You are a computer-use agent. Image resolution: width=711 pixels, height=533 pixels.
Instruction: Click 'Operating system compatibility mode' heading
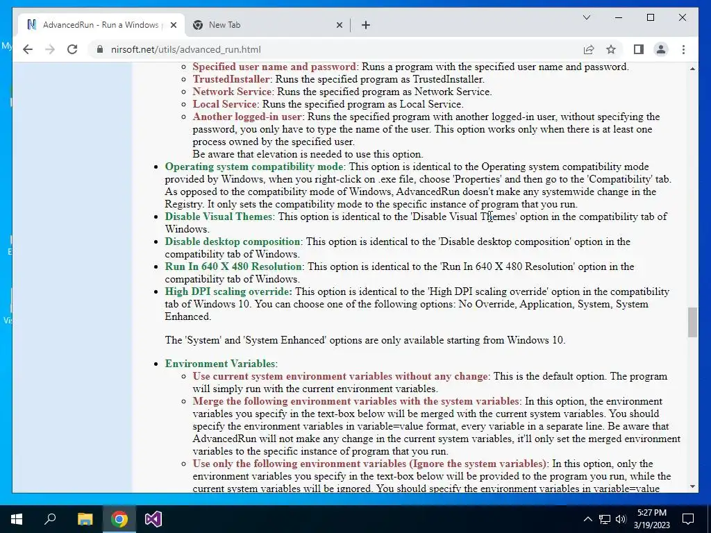254,167
